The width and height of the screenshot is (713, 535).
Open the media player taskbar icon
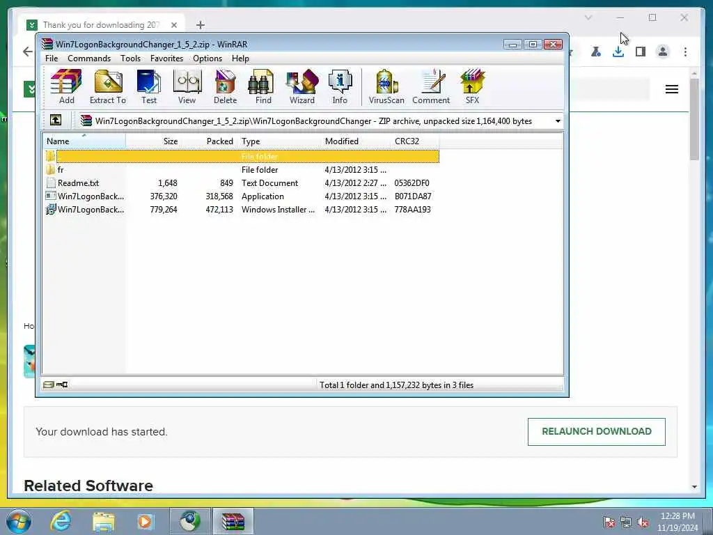tap(146, 521)
